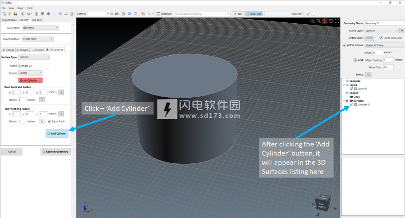Pick top point x,y,z from screen

coord(61,114)
